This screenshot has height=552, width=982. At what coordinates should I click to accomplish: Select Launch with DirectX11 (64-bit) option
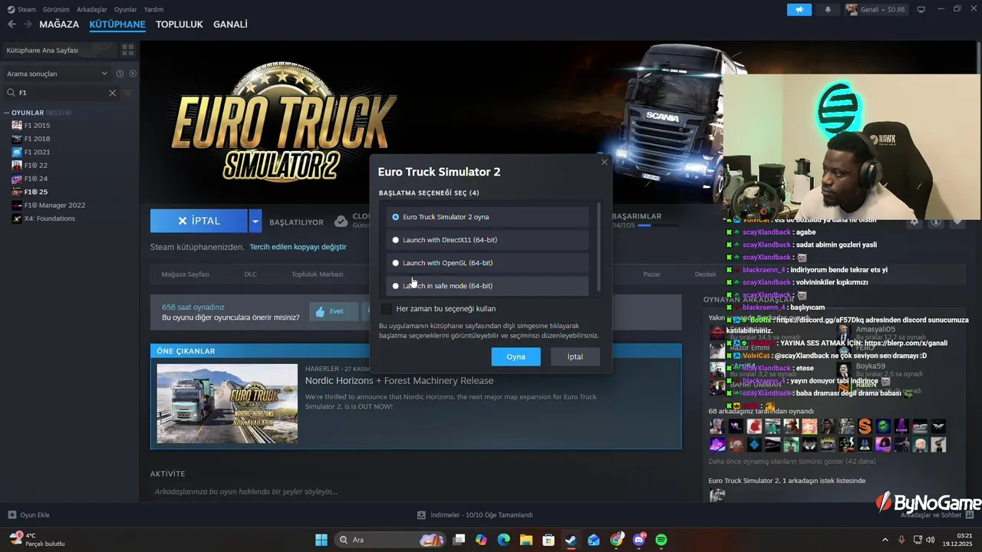[488, 240]
